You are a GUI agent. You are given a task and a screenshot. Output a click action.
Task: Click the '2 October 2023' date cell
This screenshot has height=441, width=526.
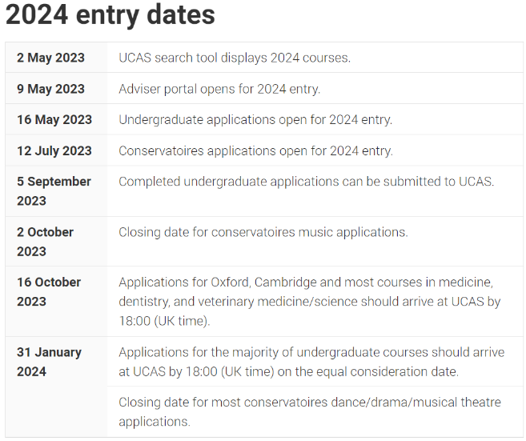point(45,241)
